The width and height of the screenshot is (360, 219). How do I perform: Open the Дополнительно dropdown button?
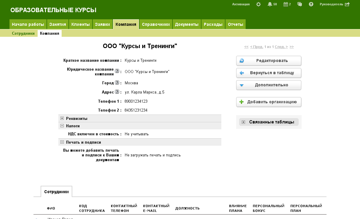[269, 85]
